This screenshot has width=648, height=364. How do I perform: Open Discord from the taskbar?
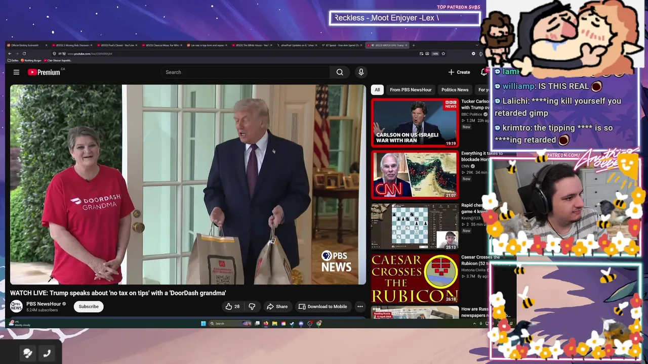tap(301, 324)
